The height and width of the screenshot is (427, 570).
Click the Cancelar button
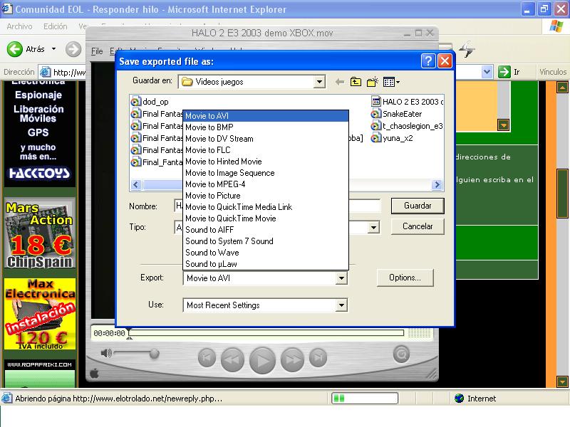pyautogui.click(x=418, y=226)
